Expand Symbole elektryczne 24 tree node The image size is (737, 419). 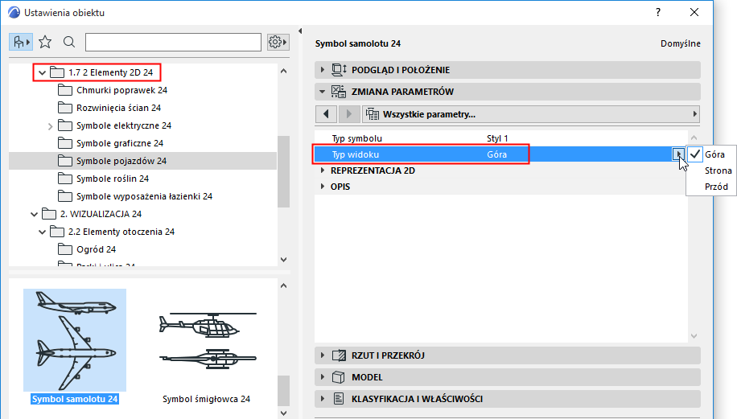pos(50,125)
